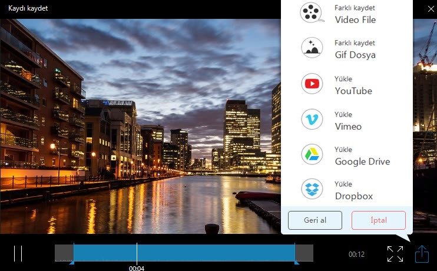The image size is (437, 271).
Task: Click the Video File film reel icon
Action: point(312,12)
